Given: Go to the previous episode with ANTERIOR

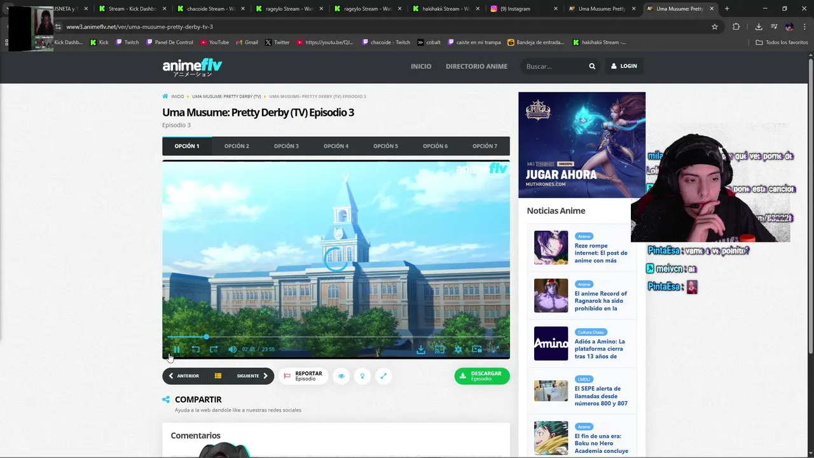Looking at the screenshot, I should click(184, 376).
